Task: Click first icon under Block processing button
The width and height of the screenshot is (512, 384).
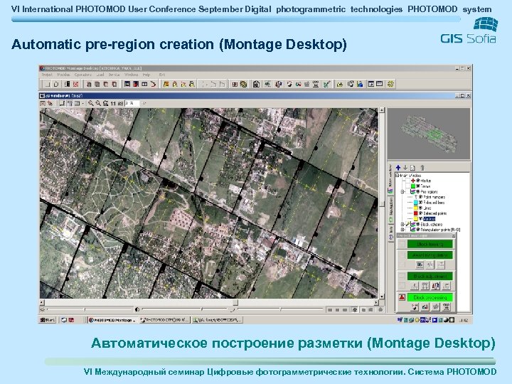Action: [x=415, y=307]
